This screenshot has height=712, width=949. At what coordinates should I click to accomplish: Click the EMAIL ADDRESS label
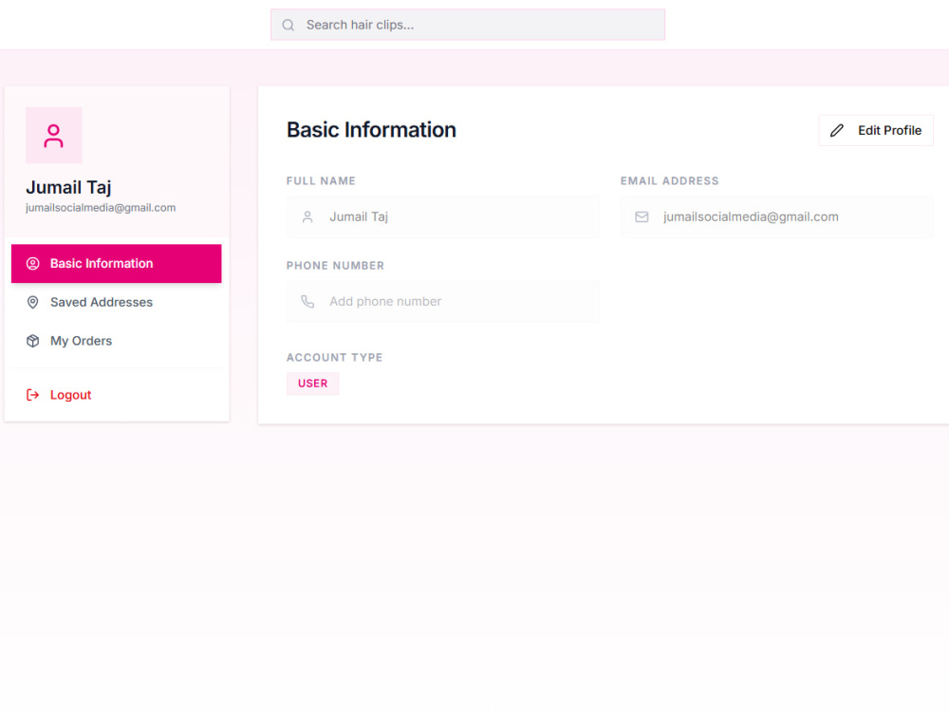[669, 181]
